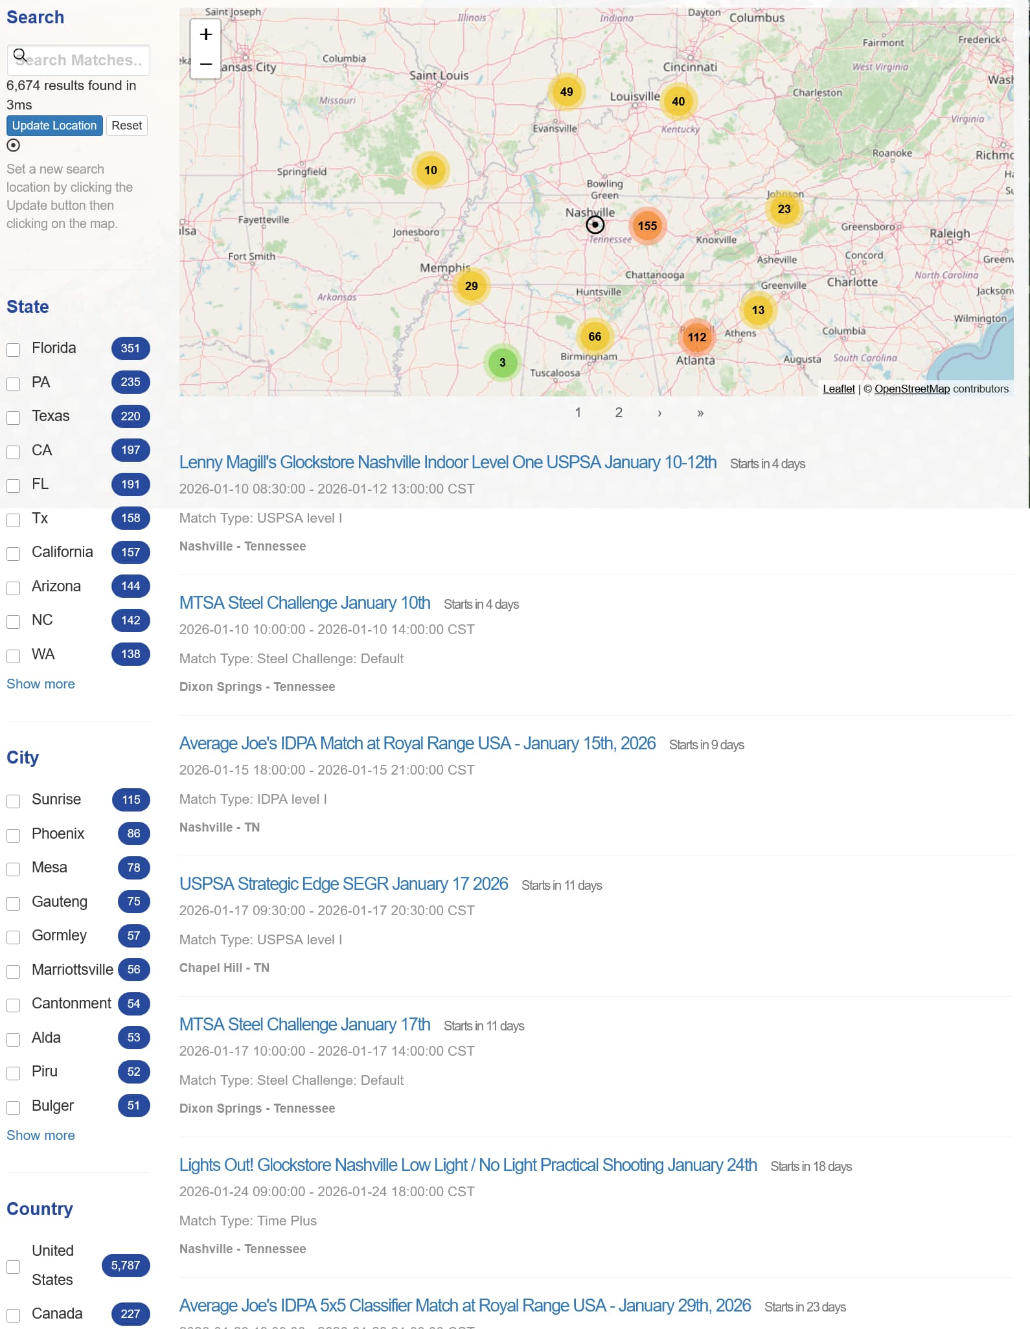1030x1329 pixels.
Task: Go to results page 2
Action: tap(619, 413)
